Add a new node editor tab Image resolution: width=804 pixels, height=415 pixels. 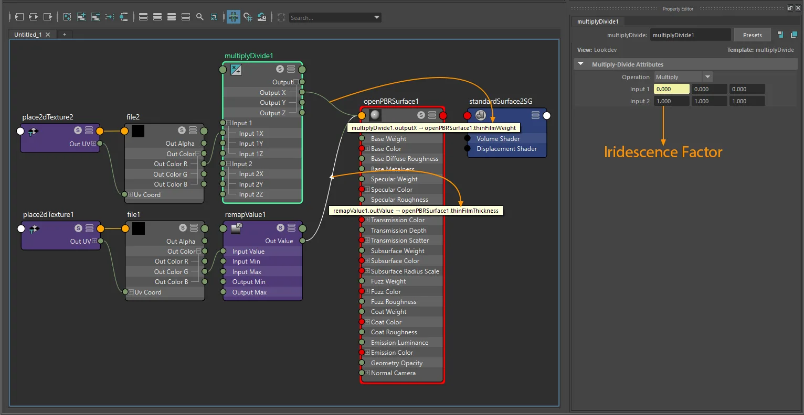click(x=65, y=35)
